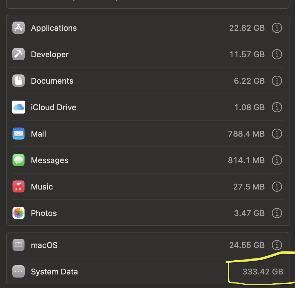
Task: Click the 24.55 GB size value
Action: 247,245
